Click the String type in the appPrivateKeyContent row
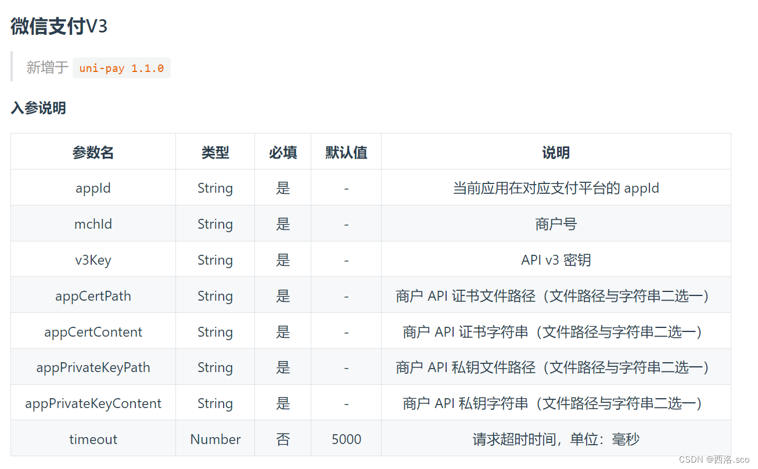 click(215, 403)
